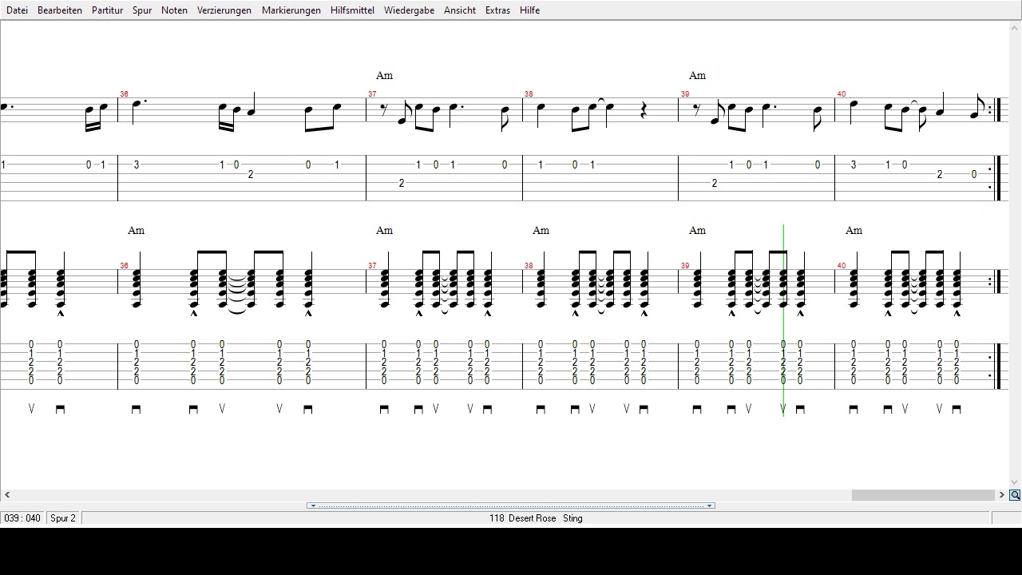The height and width of the screenshot is (575, 1022).
Task: Click the quarter rest in upper measure 38
Action: tap(644, 111)
